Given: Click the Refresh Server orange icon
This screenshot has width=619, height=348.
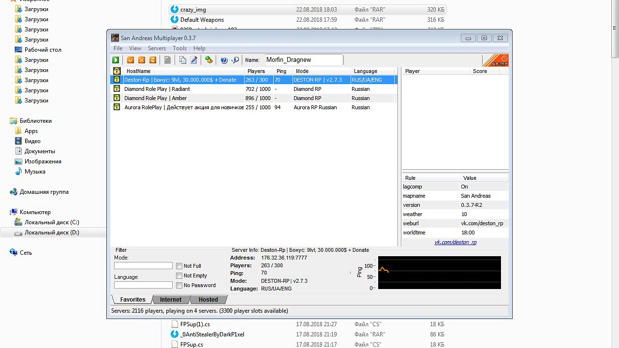Looking at the screenshot, I should click(153, 60).
